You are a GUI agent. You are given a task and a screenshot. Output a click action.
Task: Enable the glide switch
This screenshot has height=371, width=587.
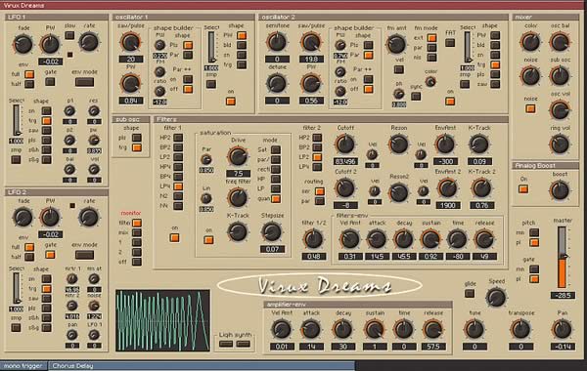(470, 293)
